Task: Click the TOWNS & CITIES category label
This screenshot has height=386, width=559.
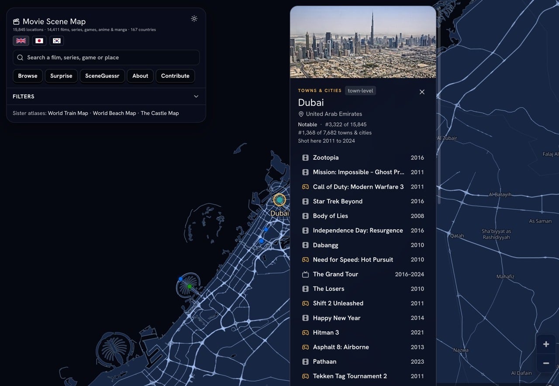Action: point(320,91)
